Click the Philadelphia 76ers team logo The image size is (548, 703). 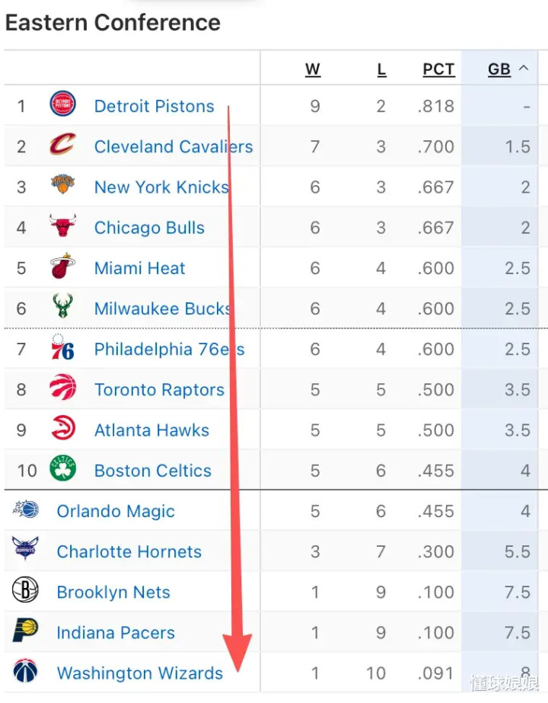tap(63, 348)
